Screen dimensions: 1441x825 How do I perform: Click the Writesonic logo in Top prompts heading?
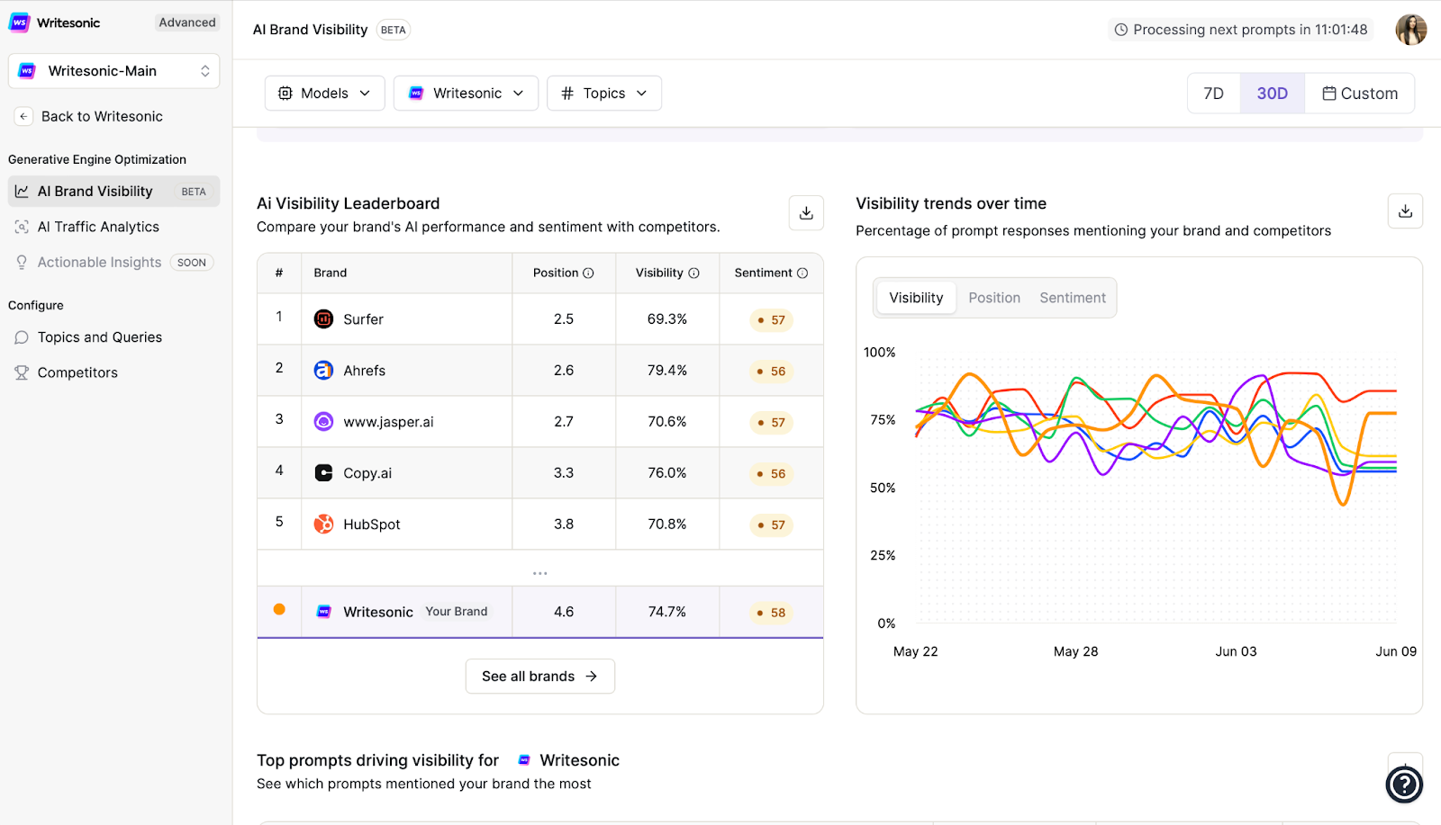coord(524,761)
